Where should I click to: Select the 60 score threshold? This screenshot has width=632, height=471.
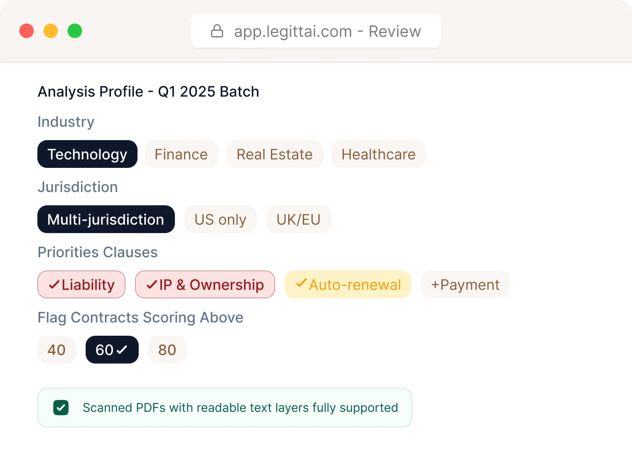pyautogui.click(x=112, y=350)
